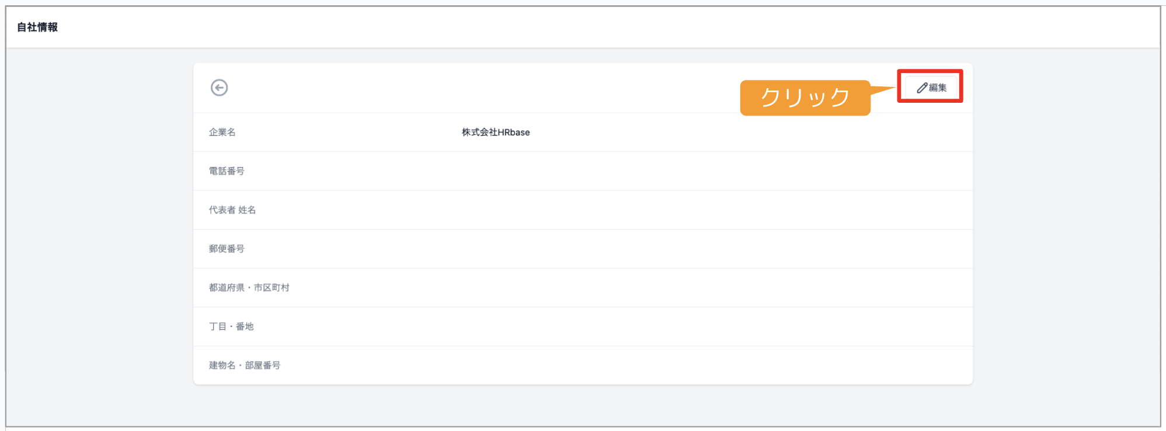Click the 自社情報 page header title
1166x431 pixels.
37,27
